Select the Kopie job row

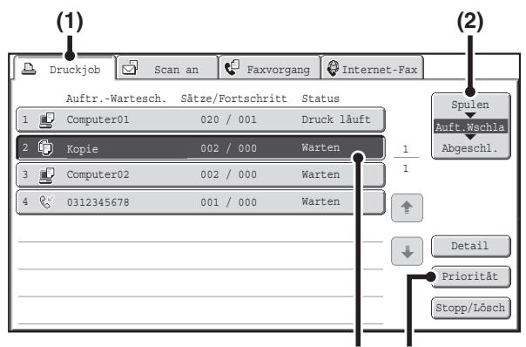(200, 147)
